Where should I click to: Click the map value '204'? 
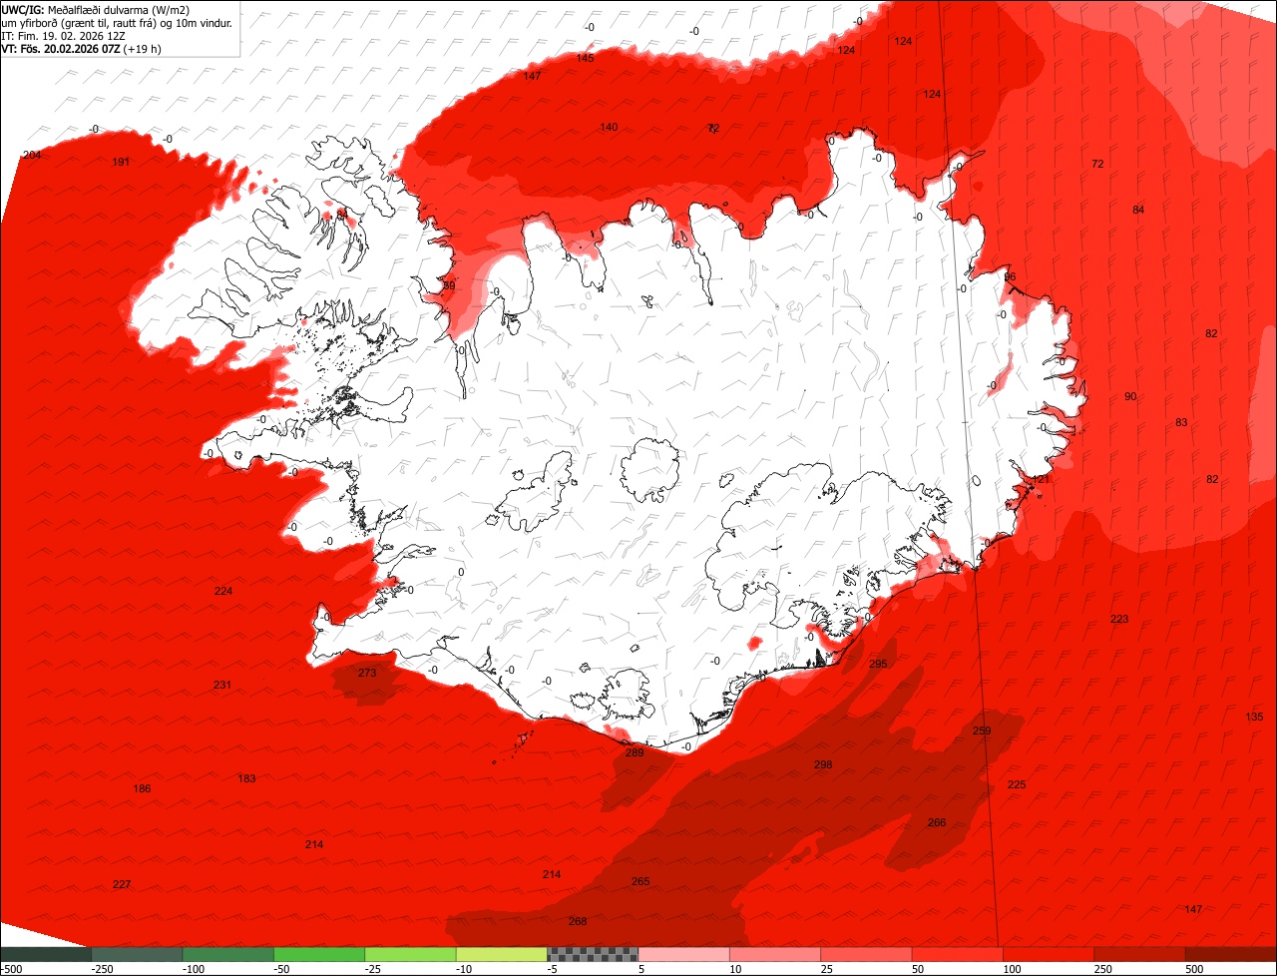click(x=32, y=155)
